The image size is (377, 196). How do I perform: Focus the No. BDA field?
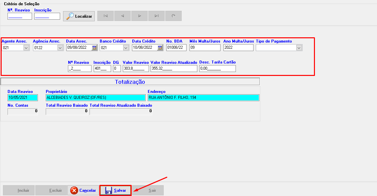pyautogui.click(x=176, y=48)
